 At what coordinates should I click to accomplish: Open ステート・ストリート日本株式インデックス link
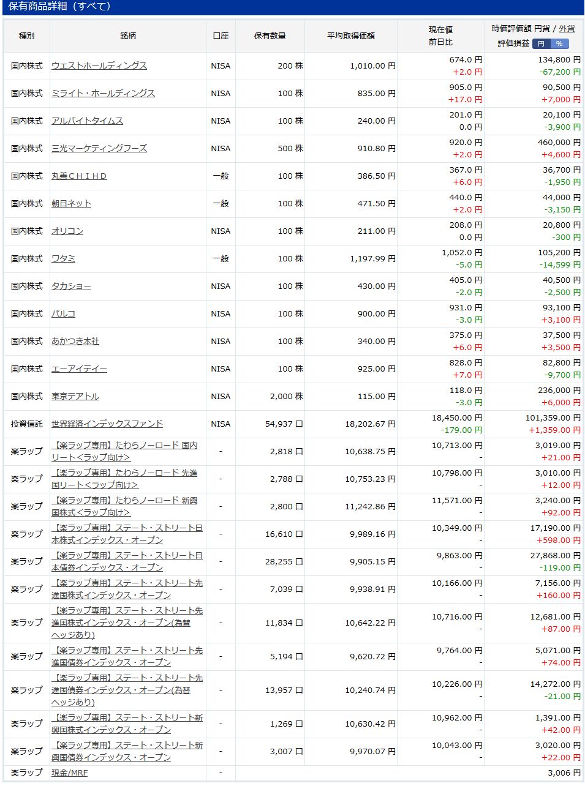point(127,534)
